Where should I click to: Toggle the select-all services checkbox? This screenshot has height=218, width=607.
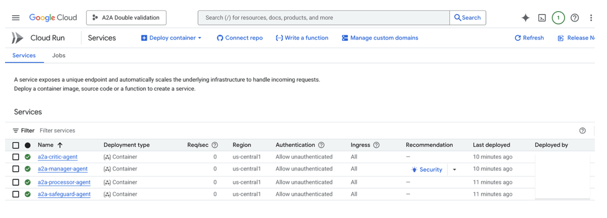coord(16,145)
